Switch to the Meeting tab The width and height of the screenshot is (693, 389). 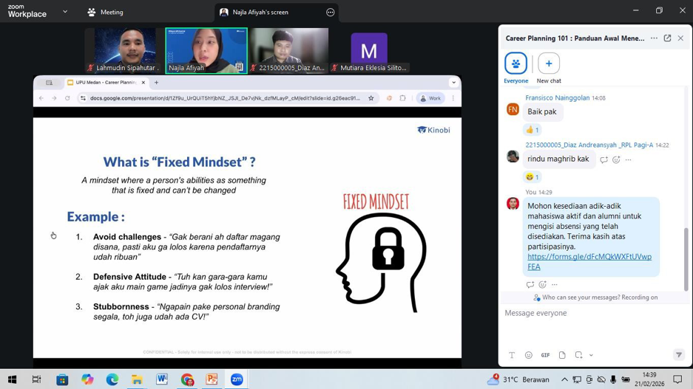pyautogui.click(x=105, y=12)
